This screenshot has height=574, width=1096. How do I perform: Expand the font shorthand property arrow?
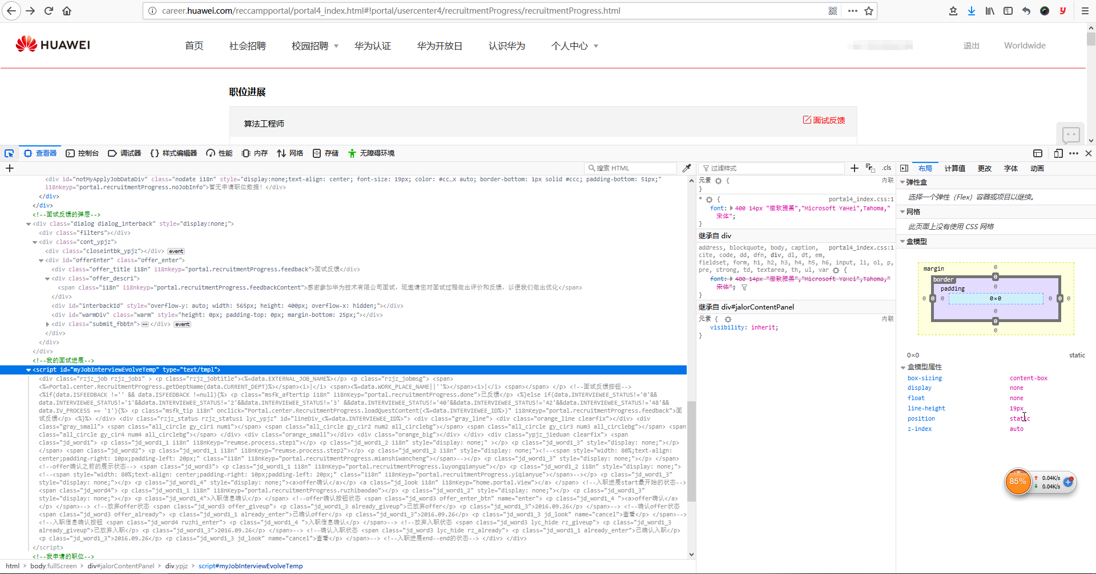tap(731, 208)
